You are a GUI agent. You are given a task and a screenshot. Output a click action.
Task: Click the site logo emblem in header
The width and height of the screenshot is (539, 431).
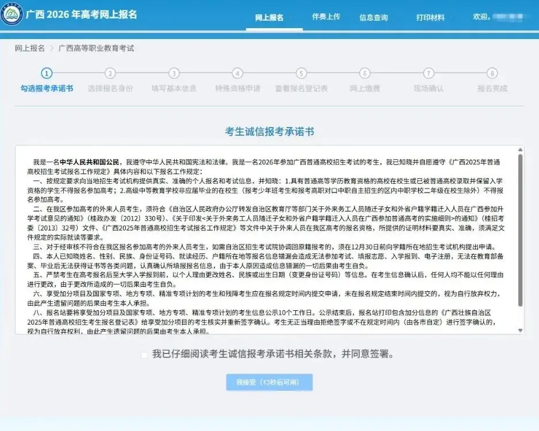click(x=11, y=14)
